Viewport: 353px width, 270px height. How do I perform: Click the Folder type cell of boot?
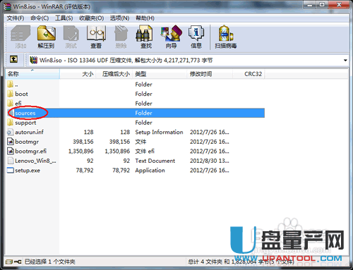[x=143, y=94]
